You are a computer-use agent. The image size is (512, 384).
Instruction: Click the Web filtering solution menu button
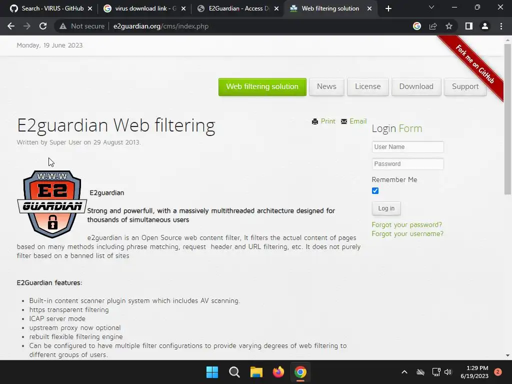tap(262, 87)
